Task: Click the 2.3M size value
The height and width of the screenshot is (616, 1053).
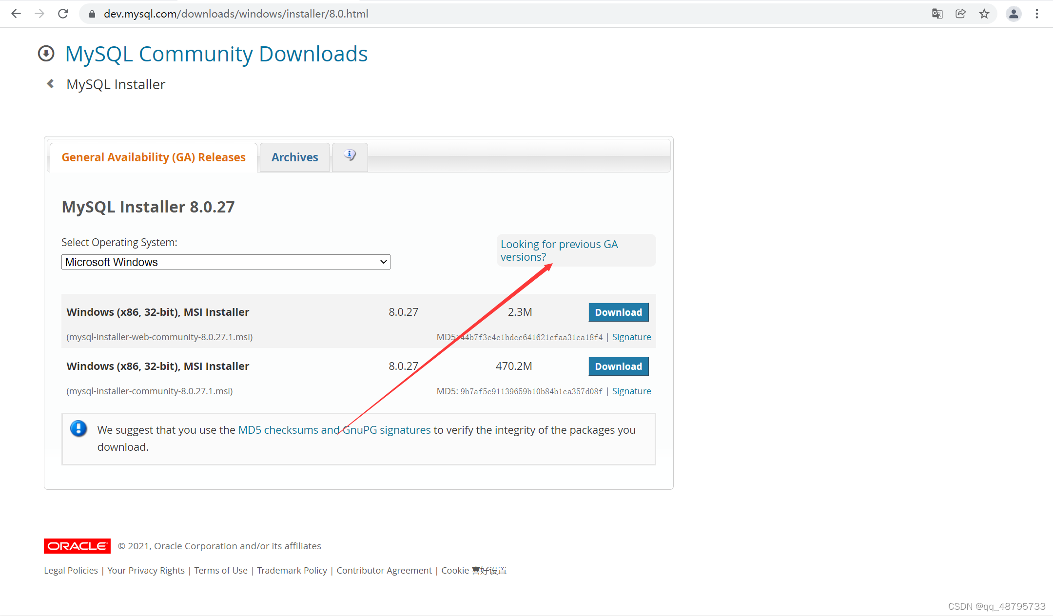Action: [520, 312]
